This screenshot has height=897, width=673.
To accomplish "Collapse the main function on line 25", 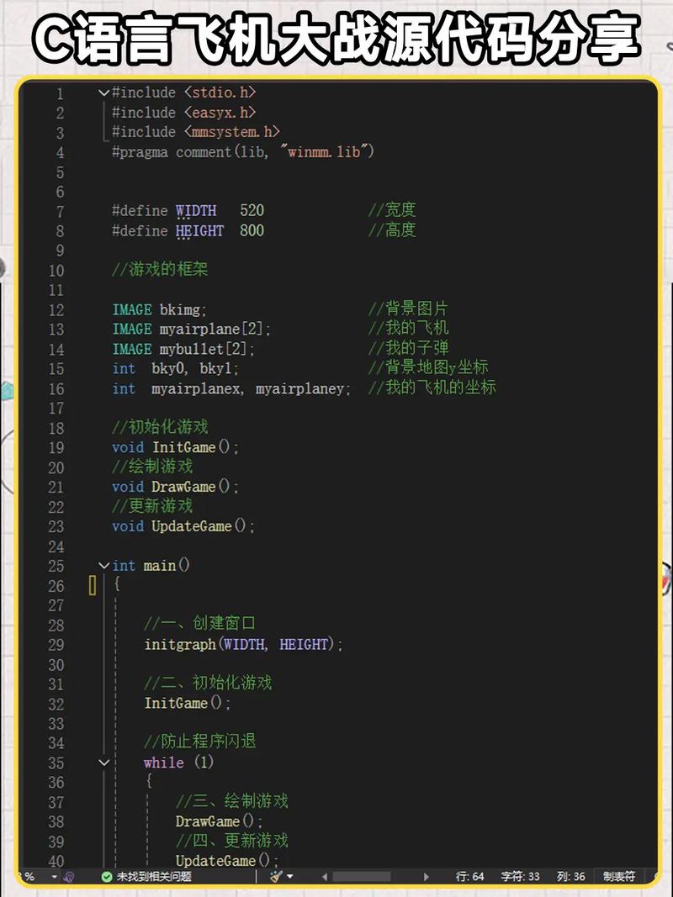I will 103,565.
